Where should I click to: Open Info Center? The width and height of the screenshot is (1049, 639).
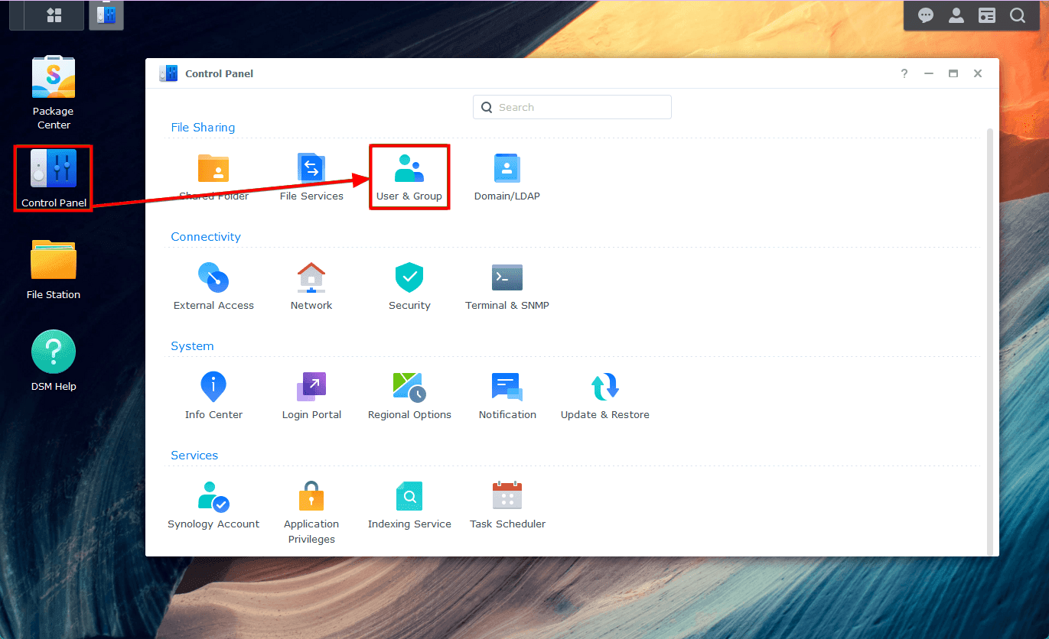[213, 395]
